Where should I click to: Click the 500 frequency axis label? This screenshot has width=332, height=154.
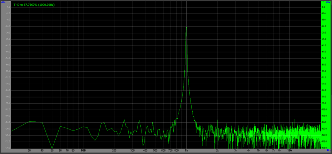pos(155,151)
